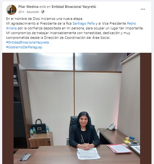Click the red folder on the desk
The image size is (154, 164).
(120, 149)
